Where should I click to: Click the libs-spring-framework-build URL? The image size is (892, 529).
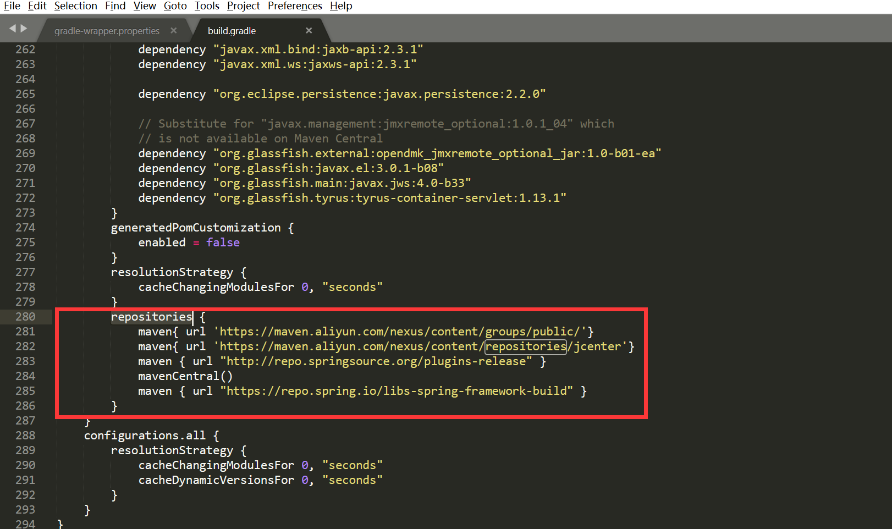(x=397, y=391)
